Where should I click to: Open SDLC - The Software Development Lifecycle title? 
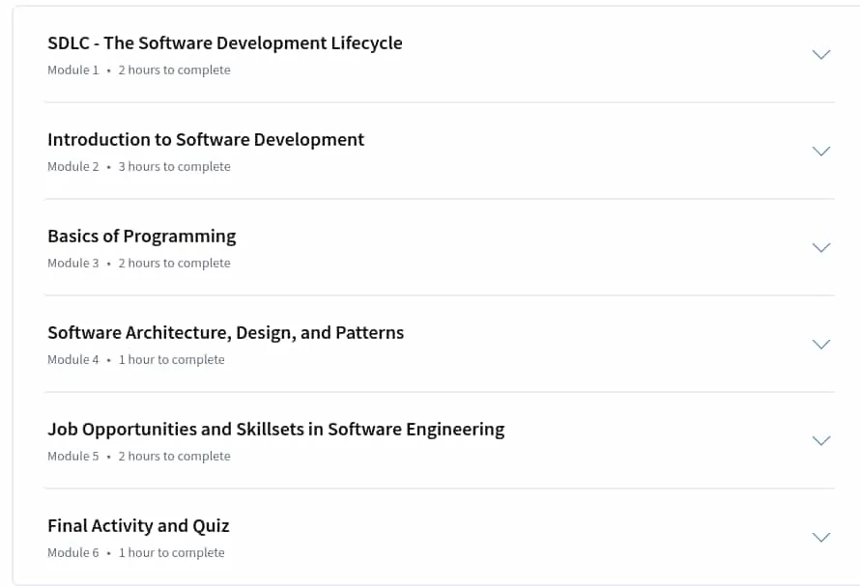pos(225,42)
